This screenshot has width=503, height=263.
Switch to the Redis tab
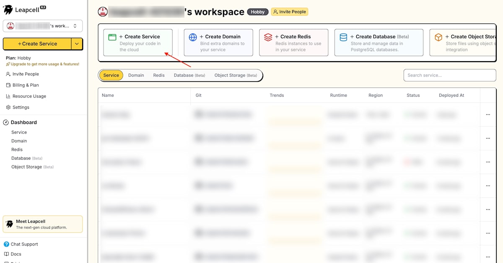pos(159,75)
